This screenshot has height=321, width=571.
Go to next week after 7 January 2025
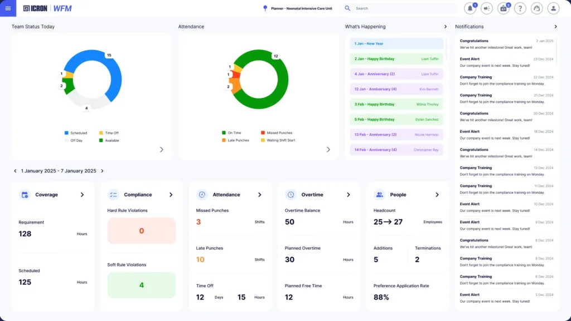coord(103,171)
